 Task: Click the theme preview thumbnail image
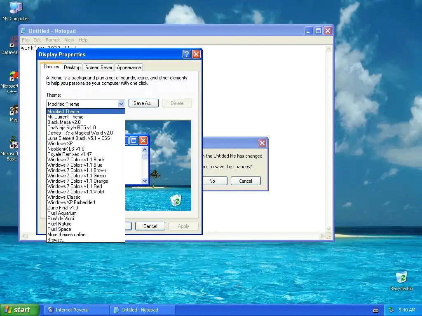[158, 165]
